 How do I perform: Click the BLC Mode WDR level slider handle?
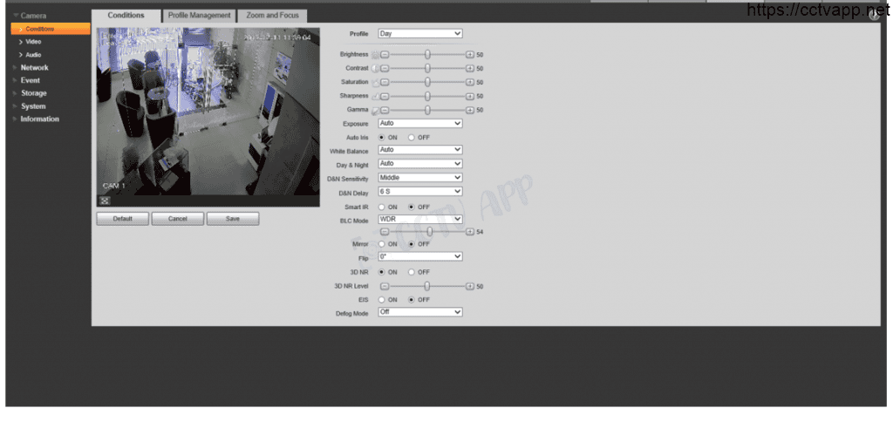[x=429, y=232]
